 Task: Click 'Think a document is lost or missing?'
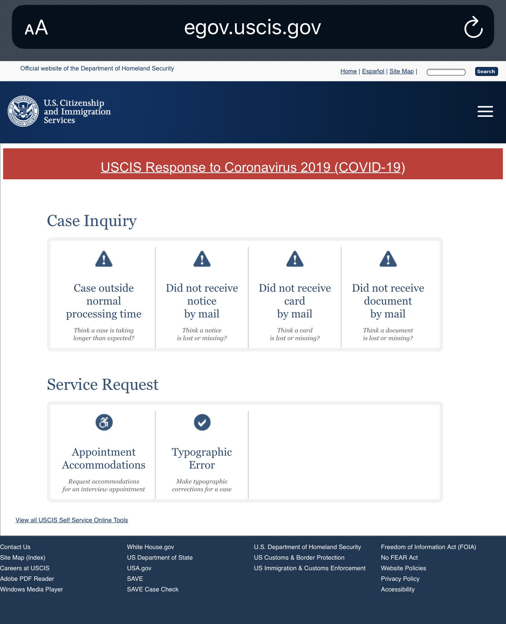pyautogui.click(x=388, y=334)
